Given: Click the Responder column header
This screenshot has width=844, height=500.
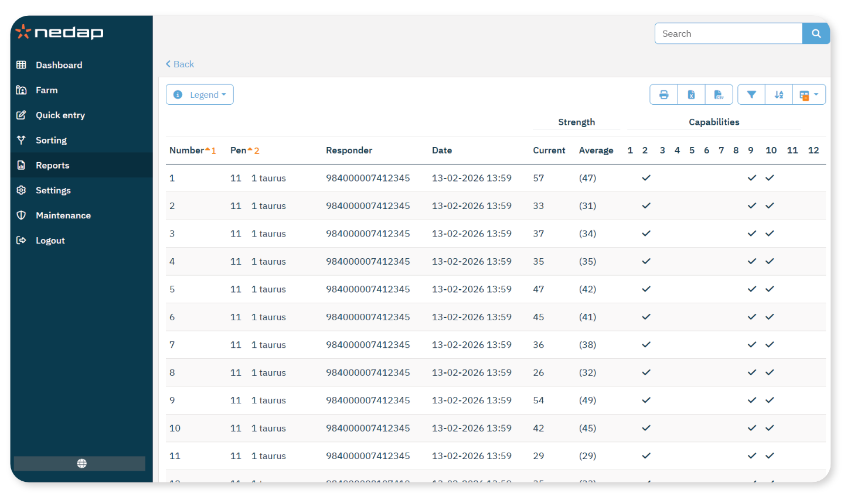Looking at the screenshot, I should pos(349,150).
